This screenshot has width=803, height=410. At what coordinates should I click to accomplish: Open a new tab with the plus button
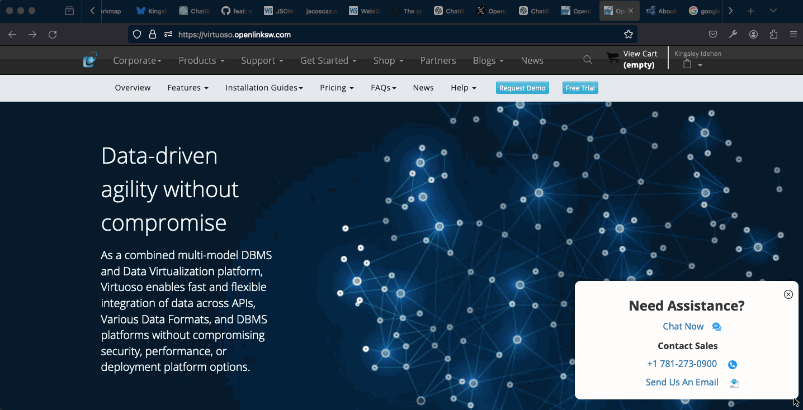[750, 11]
